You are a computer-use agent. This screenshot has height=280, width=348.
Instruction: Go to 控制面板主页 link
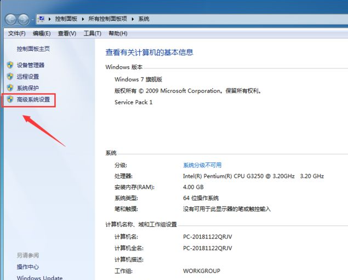point(33,49)
